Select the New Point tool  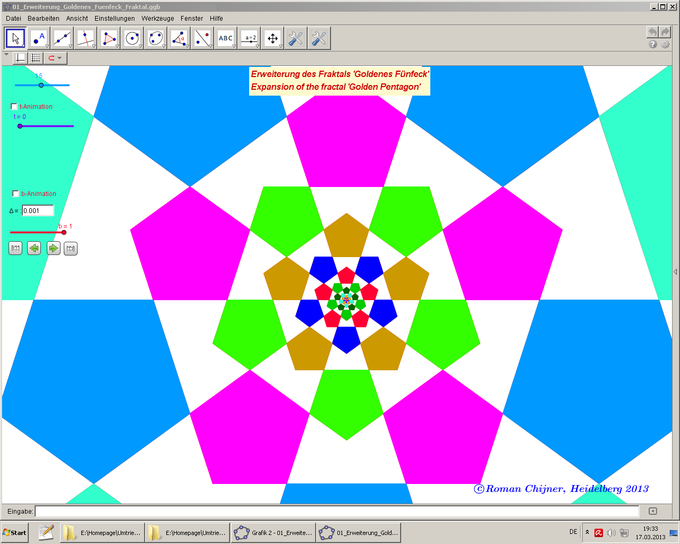click(38, 38)
